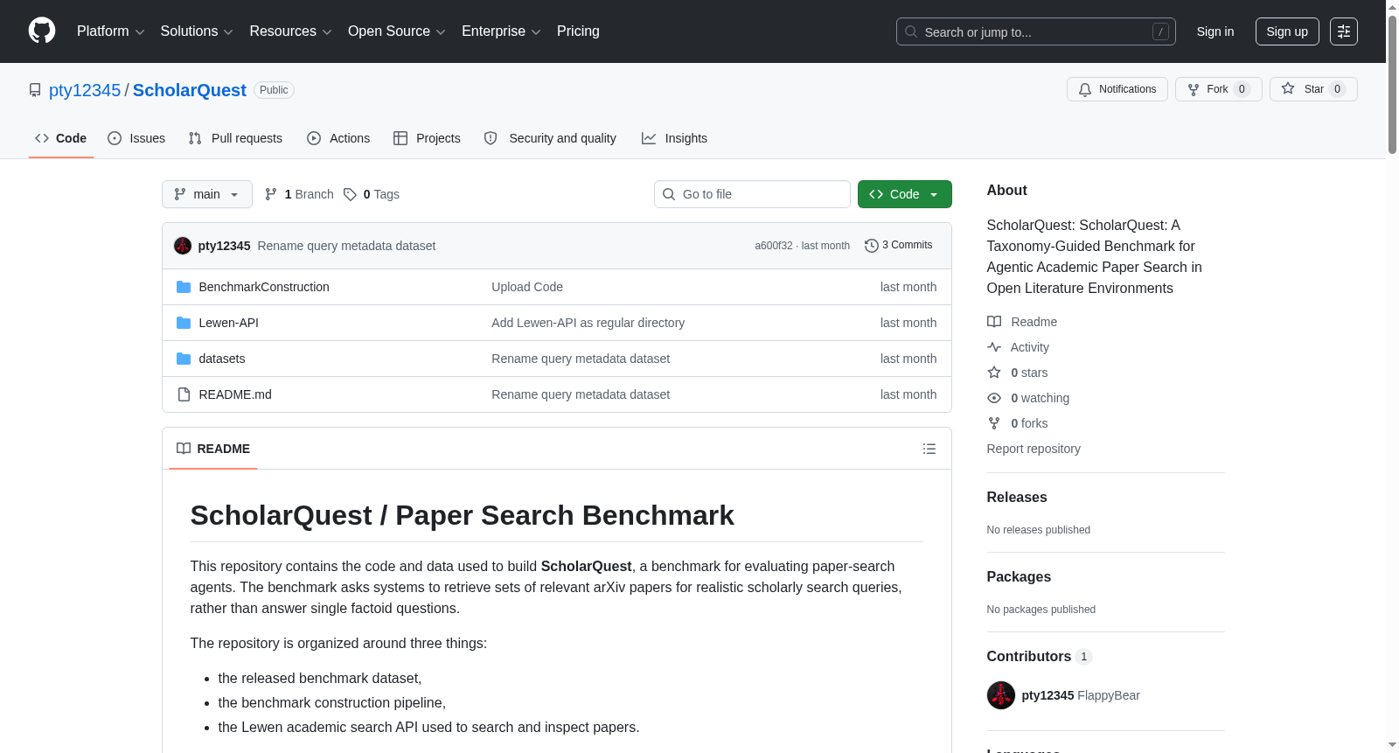Open the Lewen-API folder

click(x=229, y=323)
